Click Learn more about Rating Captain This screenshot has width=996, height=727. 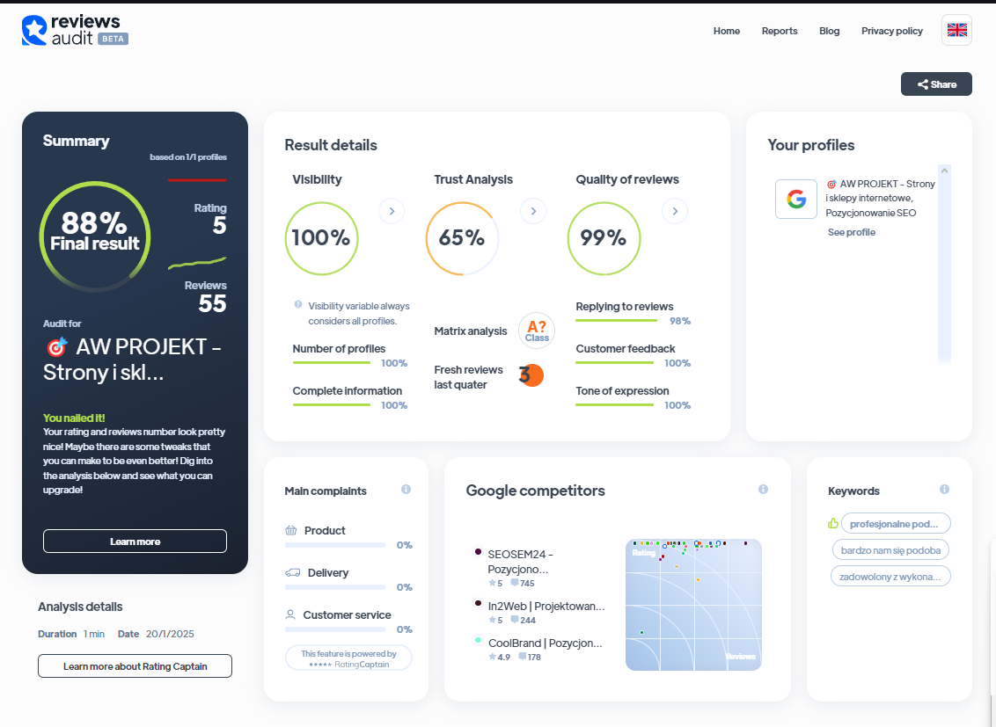tap(135, 666)
